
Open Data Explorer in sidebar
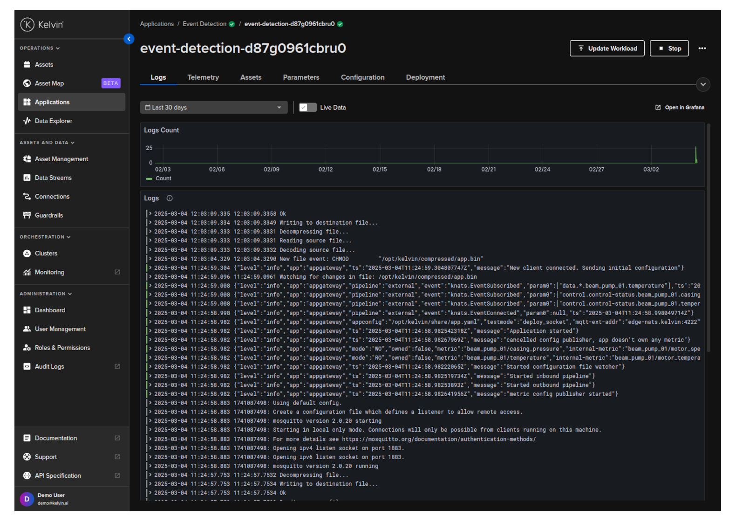point(53,121)
